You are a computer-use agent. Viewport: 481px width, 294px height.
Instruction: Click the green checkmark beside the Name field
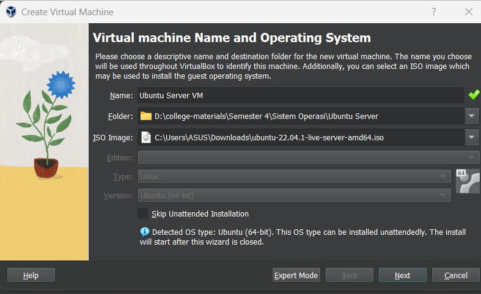click(474, 95)
